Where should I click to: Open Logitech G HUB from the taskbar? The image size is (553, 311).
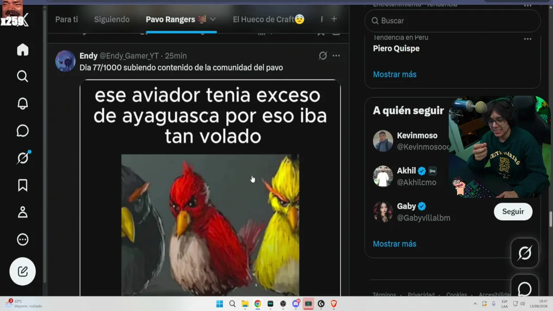coord(321,304)
